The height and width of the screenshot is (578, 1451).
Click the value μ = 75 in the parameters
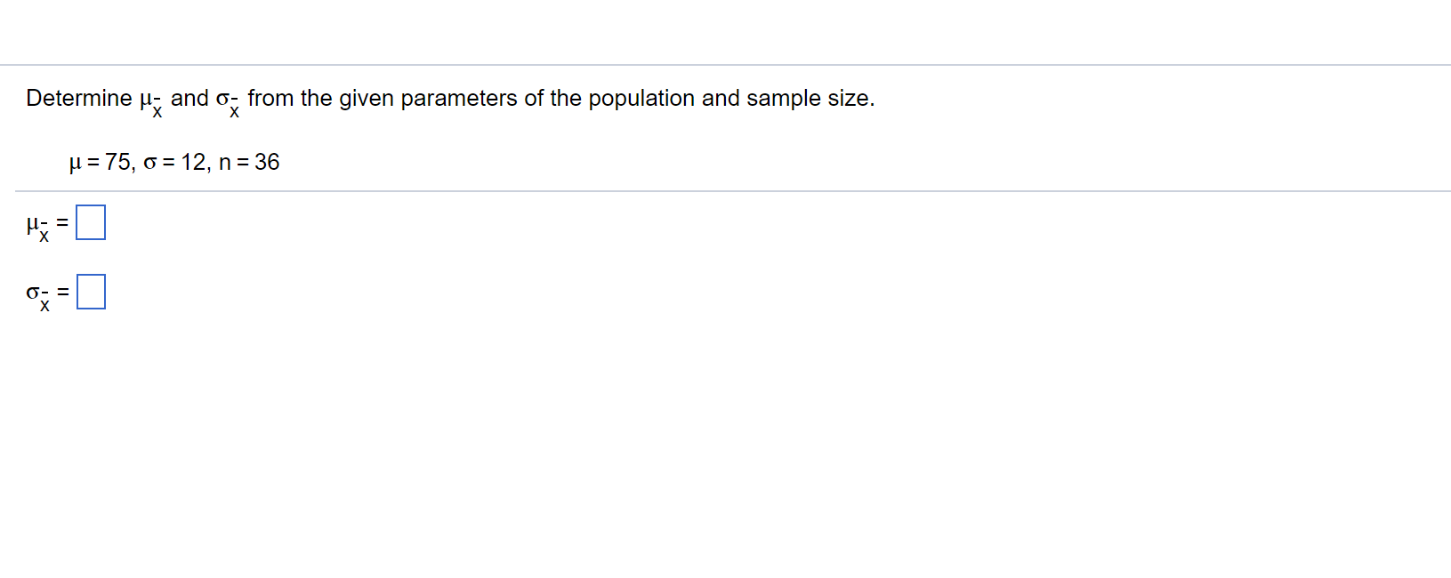[x=101, y=162]
